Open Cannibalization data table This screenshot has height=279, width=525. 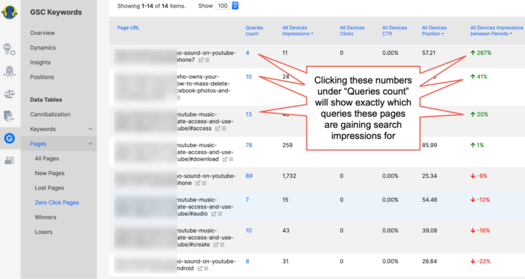[x=50, y=114]
